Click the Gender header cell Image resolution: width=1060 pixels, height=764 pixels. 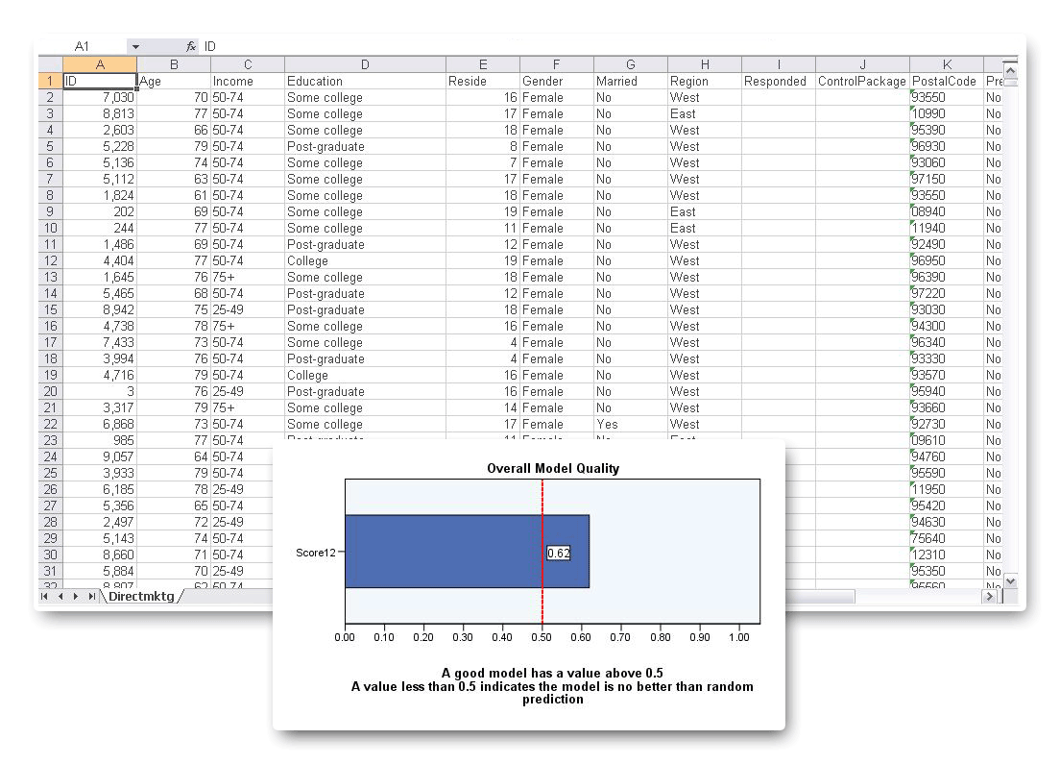556,81
